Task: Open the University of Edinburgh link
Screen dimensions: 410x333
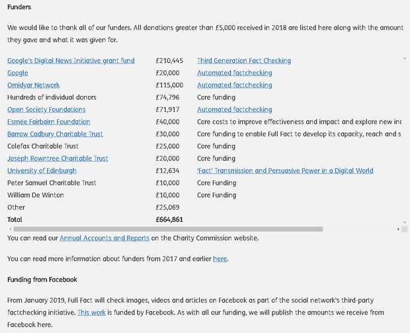Action: point(42,171)
